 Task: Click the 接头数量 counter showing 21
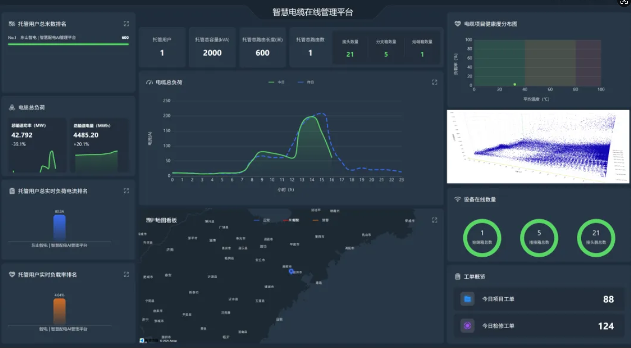[349, 47]
